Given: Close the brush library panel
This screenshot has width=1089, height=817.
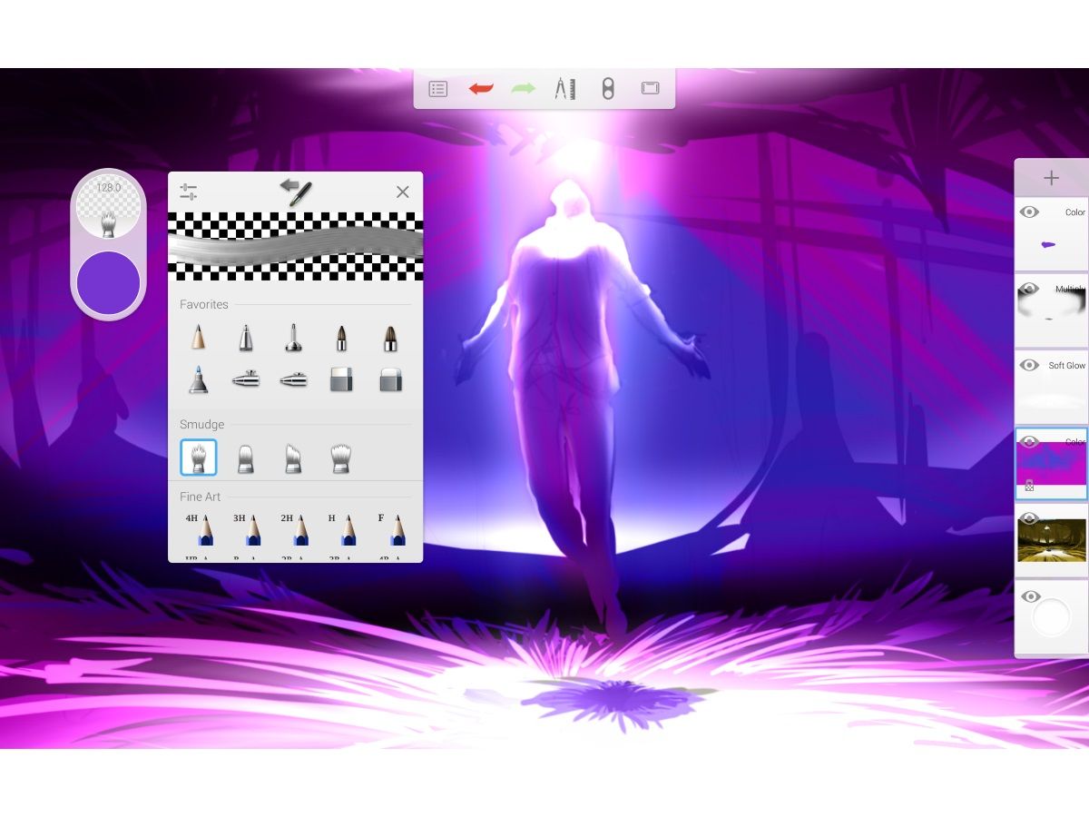Looking at the screenshot, I should (403, 192).
